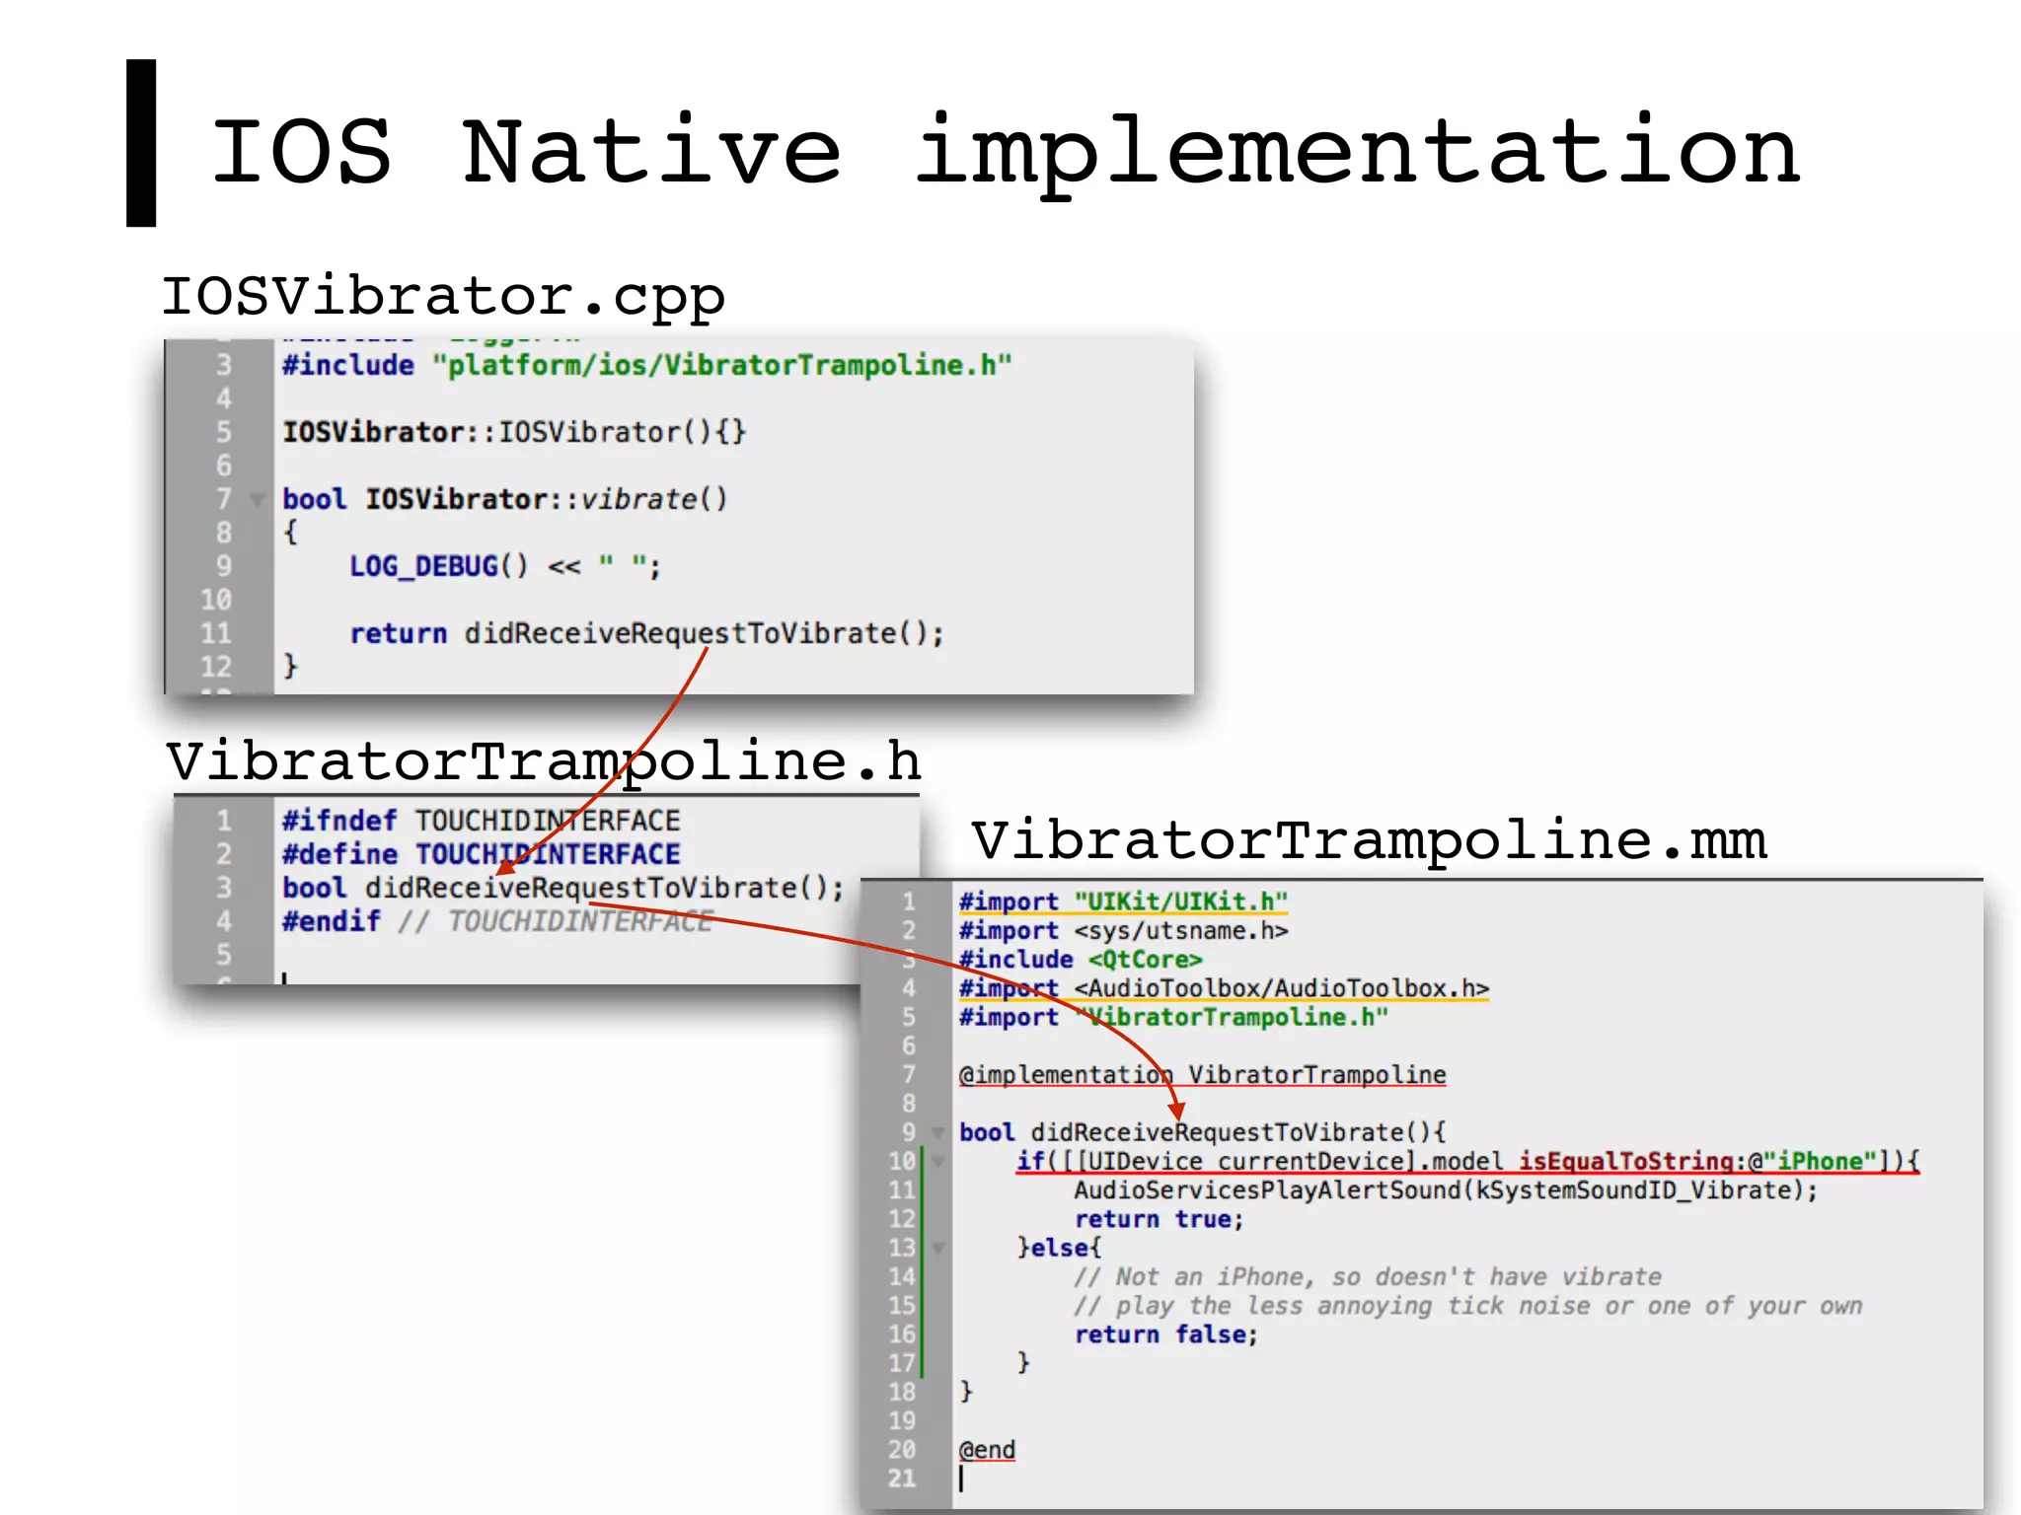Click line number 1 in VibratorTrampoline.h gutter

pos(224,821)
